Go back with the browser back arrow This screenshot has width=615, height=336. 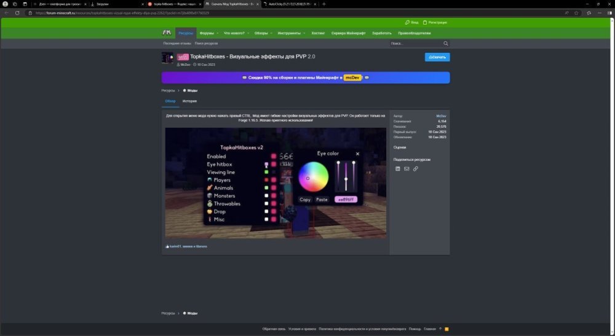click(x=6, y=13)
